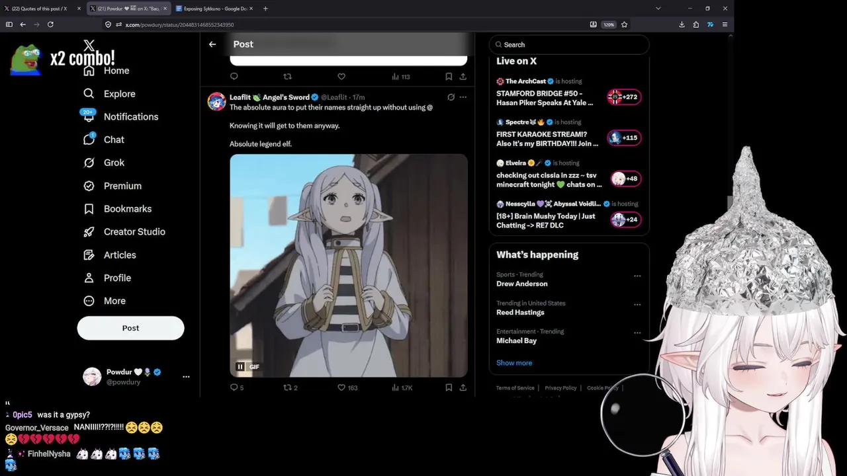The height and width of the screenshot is (476, 847).
Task: Repost the upper post with 113 views
Action: (x=287, y=77)
